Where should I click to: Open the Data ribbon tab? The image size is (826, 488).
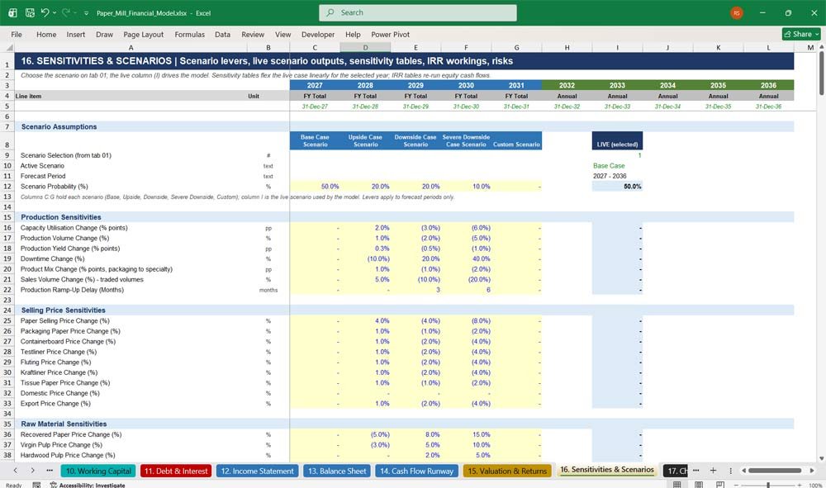(x=222, y=34)
